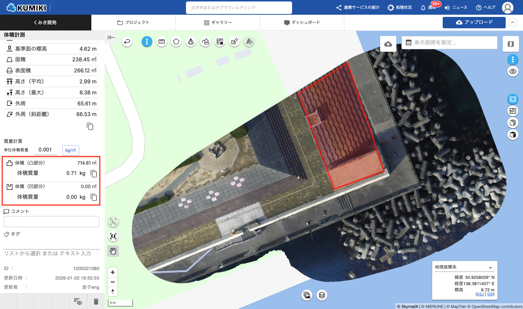
Task: Toggle the blue orthophoto view button
Action: click(x=513, y=99)
